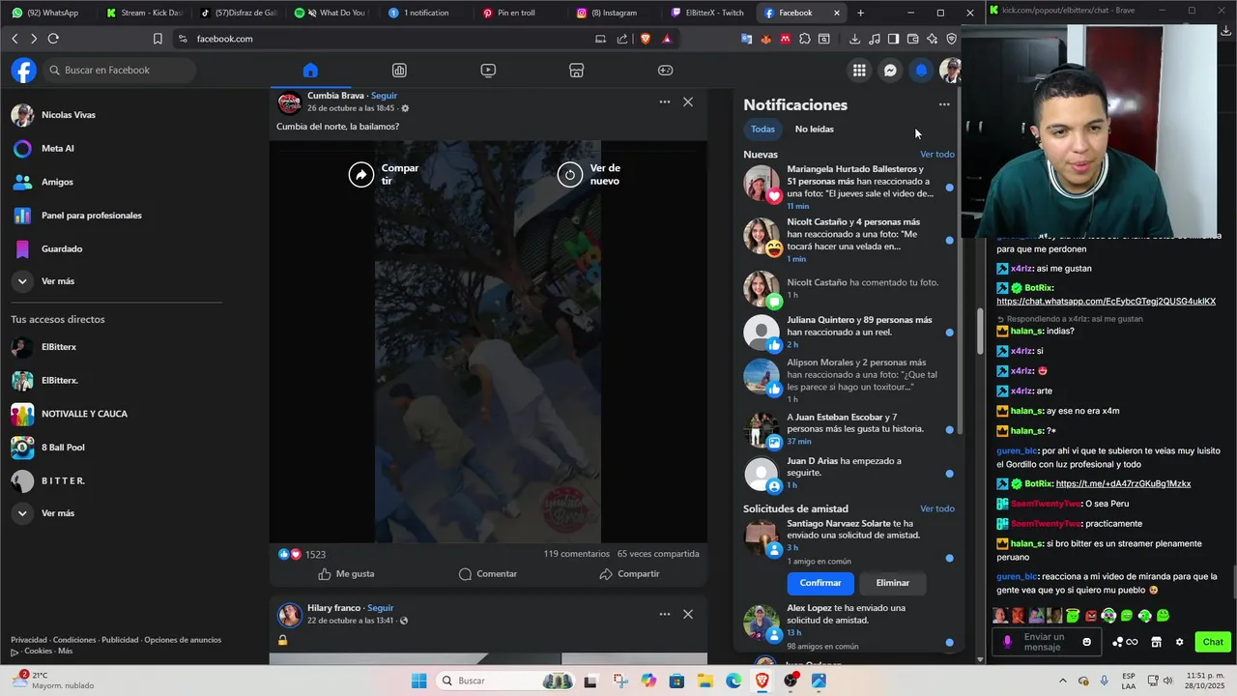Close the Cumbia Brava post

(688, 101)
